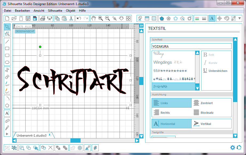Undo the last action
The image size is (246, 155).
pyautogui.click(x=79, y=18)
